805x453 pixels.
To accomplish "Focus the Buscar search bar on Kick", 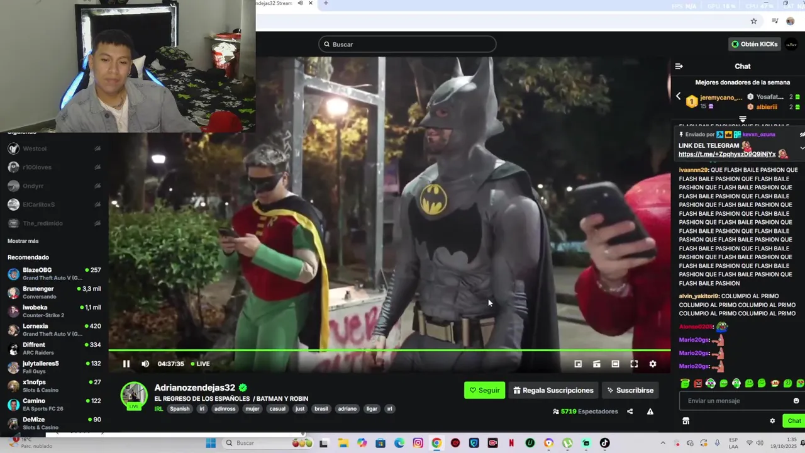I will tap(408, 44).
